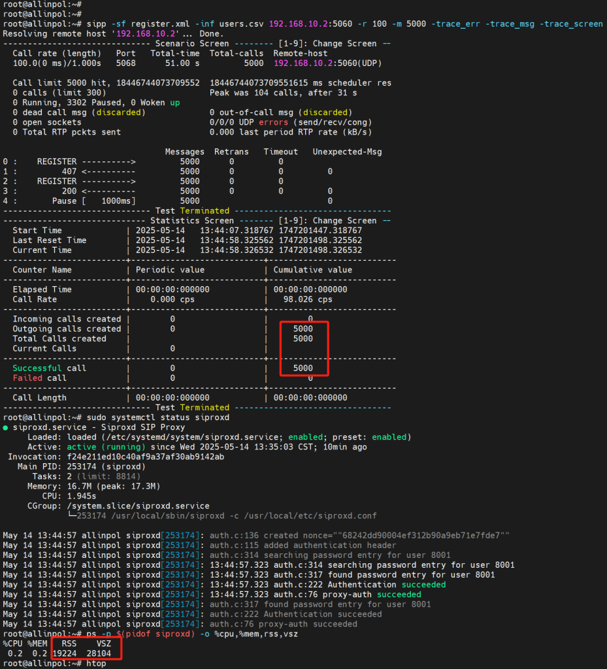Click the 'Total-calls' column header
This screenshot has width=607, height=669.
(237, 54)
